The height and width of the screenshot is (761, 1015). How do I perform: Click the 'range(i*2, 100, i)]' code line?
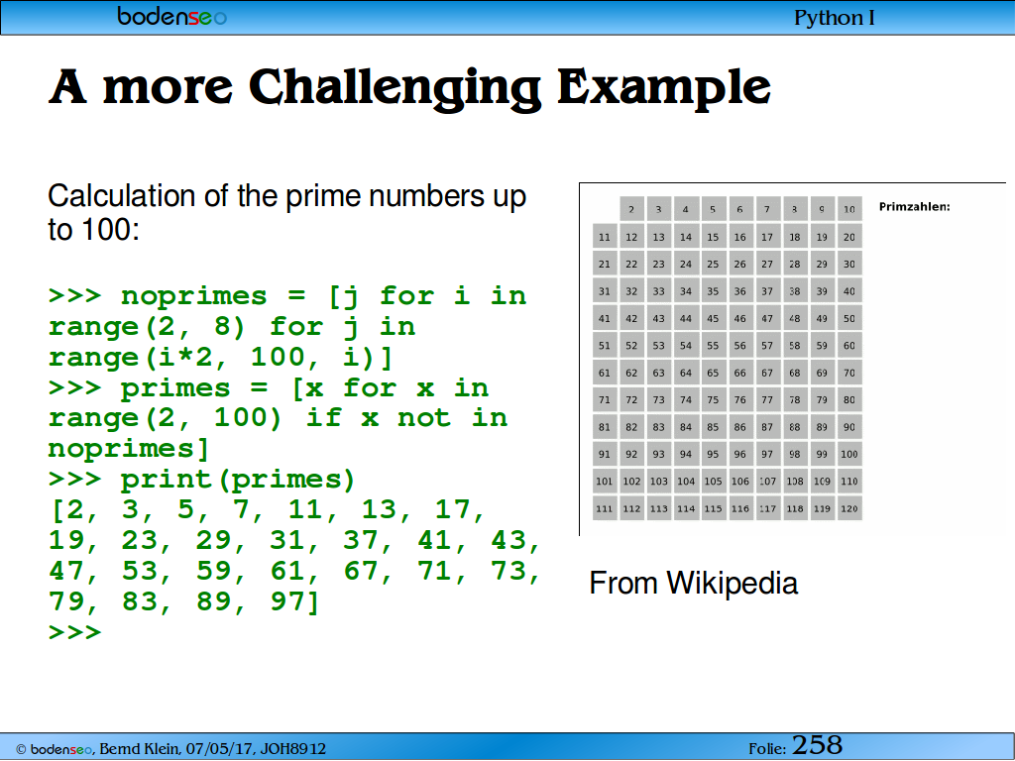click(221, 357)
